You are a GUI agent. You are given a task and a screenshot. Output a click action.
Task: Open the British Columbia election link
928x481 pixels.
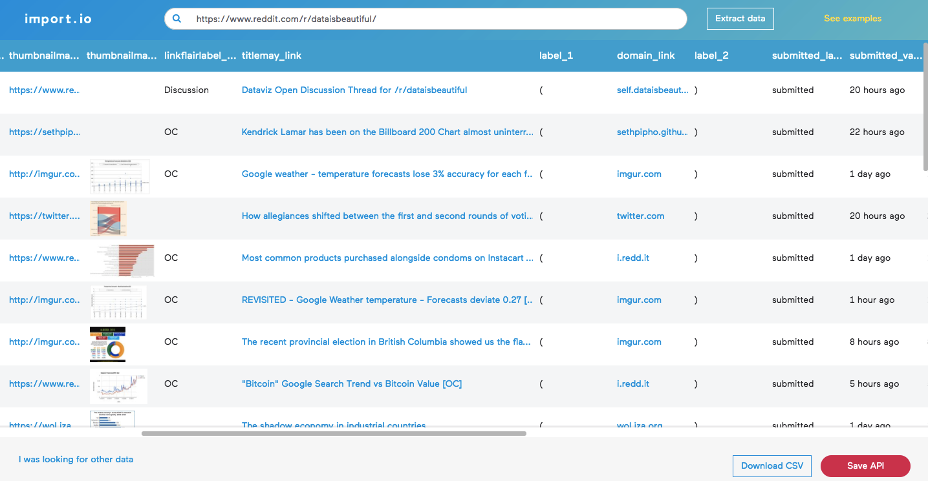(387, 342)
